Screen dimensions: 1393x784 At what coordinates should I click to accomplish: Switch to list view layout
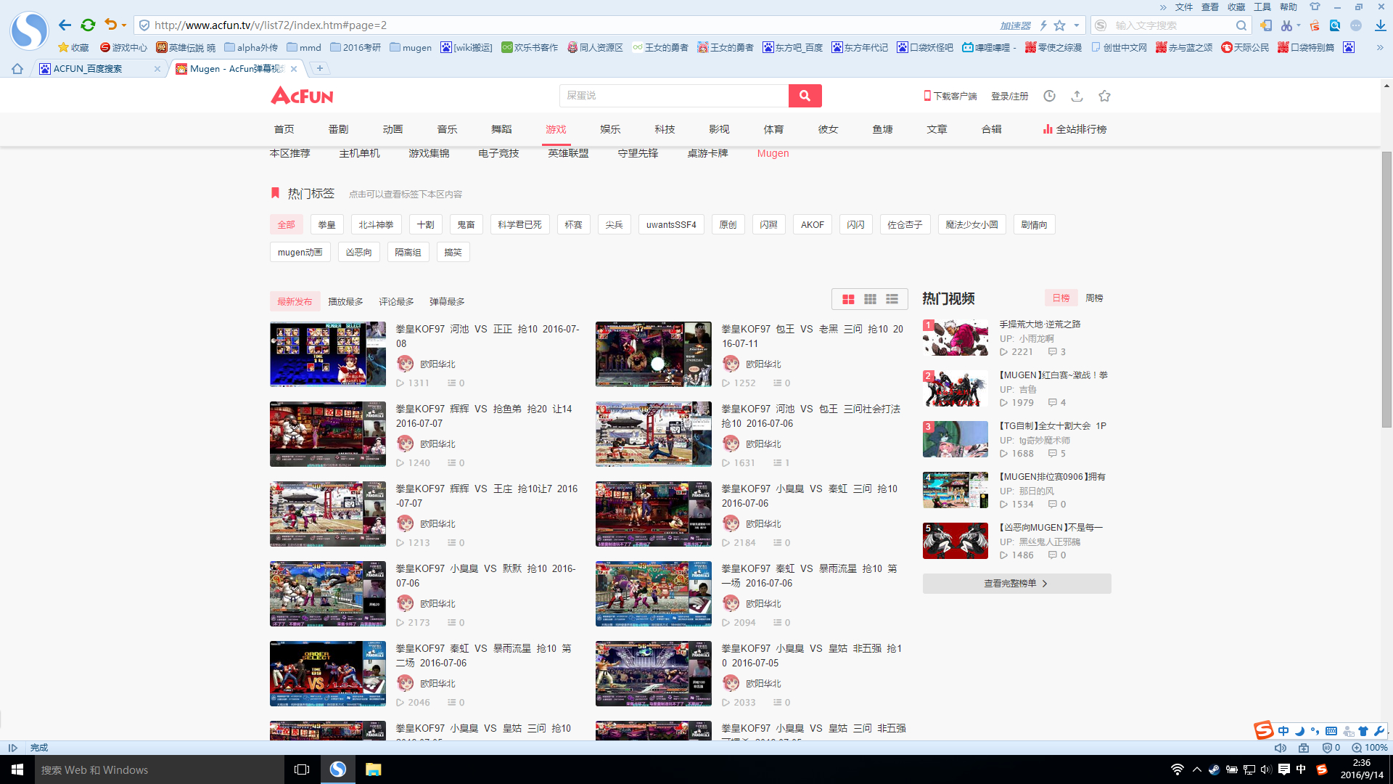tap(892, 299)
